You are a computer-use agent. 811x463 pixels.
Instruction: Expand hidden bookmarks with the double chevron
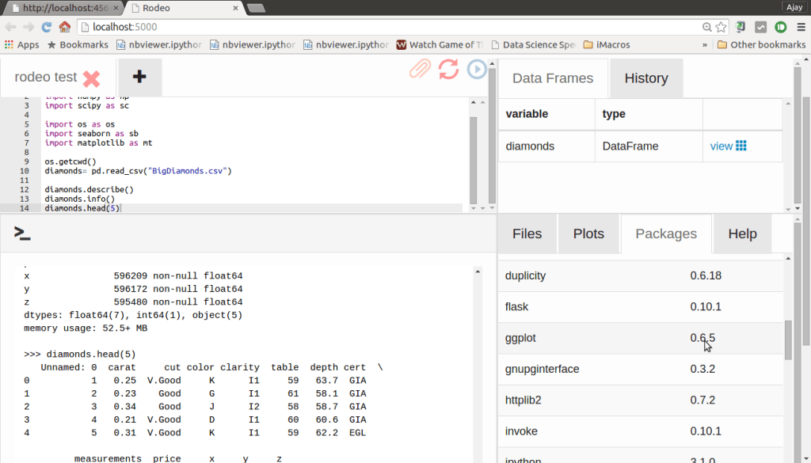704,45
